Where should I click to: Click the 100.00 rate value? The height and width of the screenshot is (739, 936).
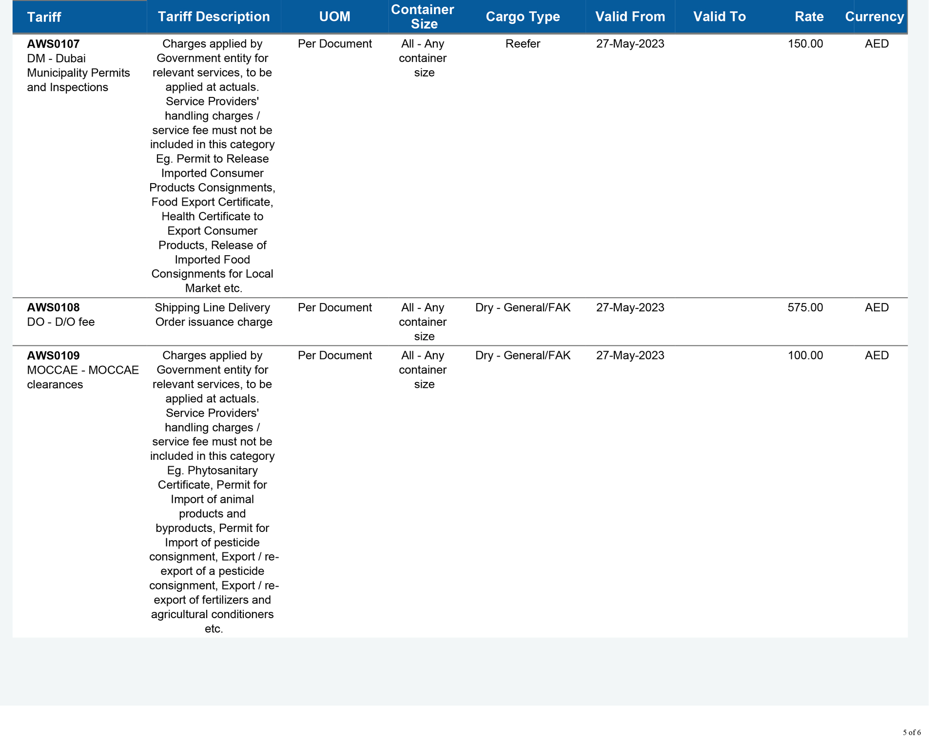(x=805, y=356)
